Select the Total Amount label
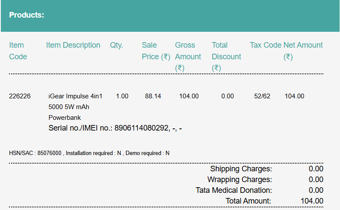 point(248,201)
